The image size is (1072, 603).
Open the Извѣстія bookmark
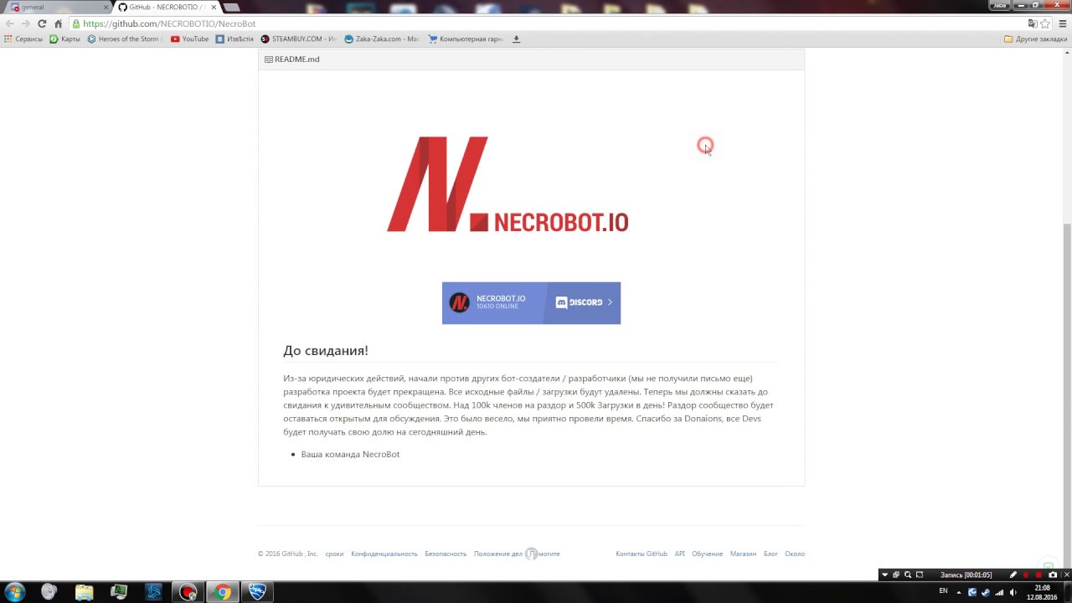(235, 39)
